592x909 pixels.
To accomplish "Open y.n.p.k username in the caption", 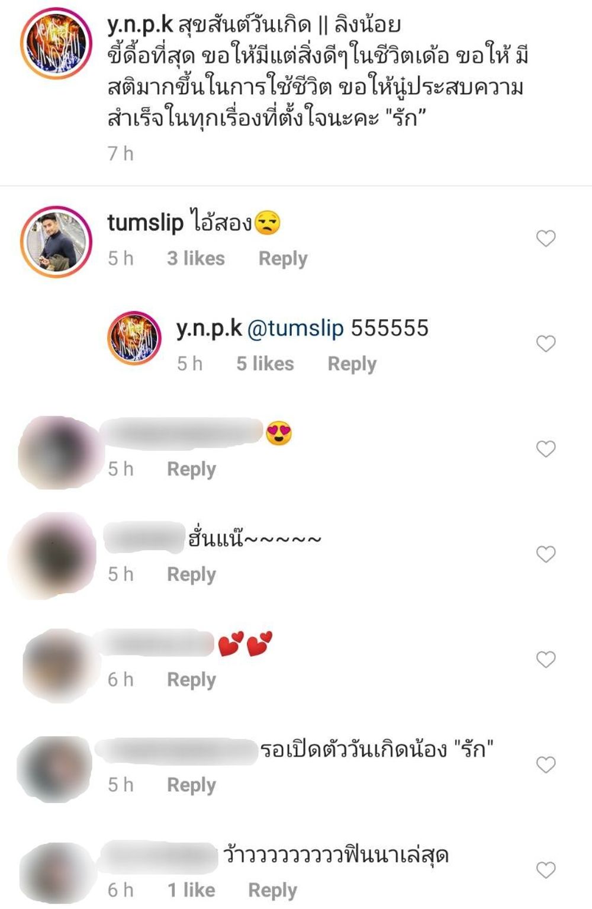I will 140,25.
